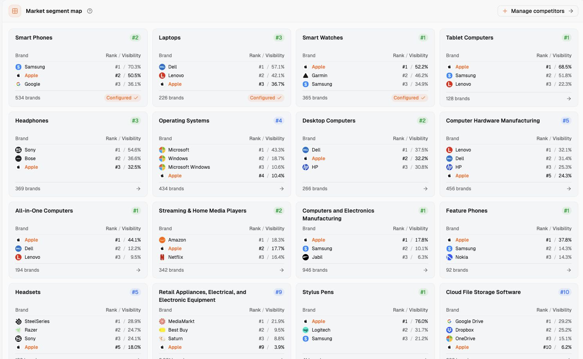Open the help icon beside Market segment map

click(90, 11)
